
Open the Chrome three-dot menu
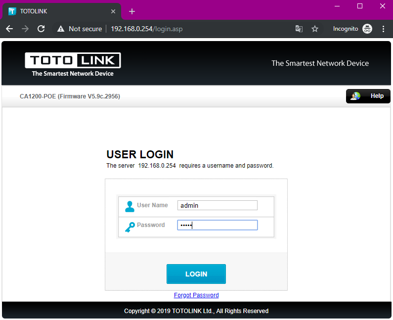coord(383,29)
